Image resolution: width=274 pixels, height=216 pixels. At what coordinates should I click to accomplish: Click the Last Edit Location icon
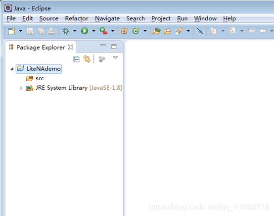tap(251, 31)
